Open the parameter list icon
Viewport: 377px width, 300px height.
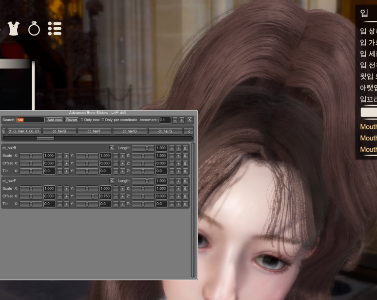(x=55, y=29)
